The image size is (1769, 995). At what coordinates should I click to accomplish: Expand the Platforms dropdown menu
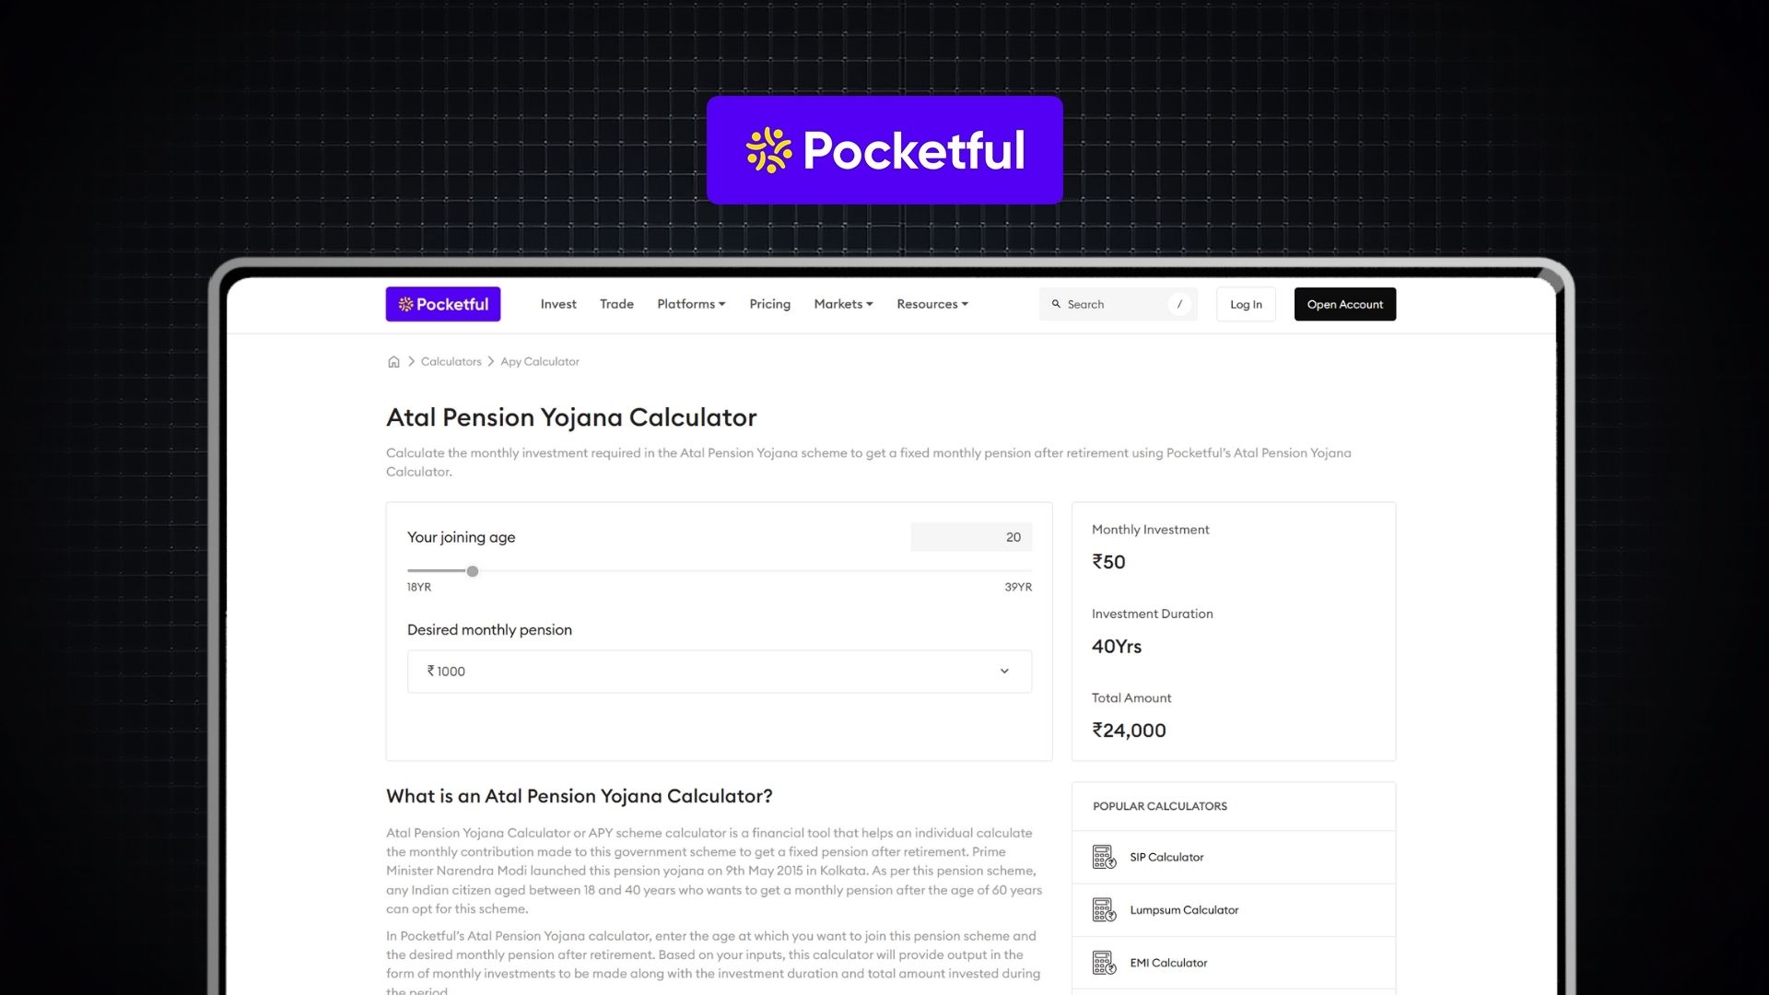(x=691, y=304)
